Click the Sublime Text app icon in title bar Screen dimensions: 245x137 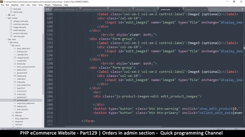[x=2, y=2]
